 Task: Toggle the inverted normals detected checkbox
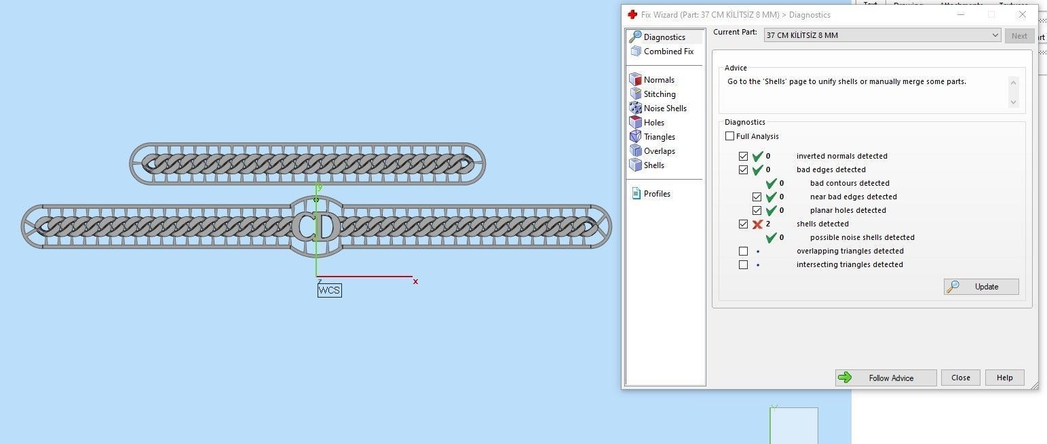(x=744, y=157)
